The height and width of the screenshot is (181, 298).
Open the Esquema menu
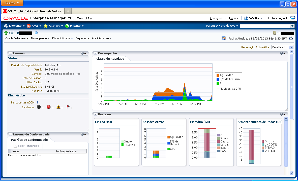pos(82,38)
